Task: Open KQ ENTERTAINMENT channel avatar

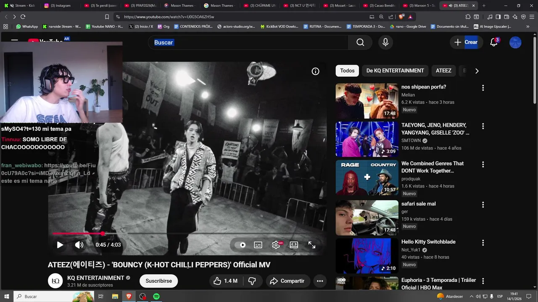Action: pyautogui.click(x=55, y=281)
